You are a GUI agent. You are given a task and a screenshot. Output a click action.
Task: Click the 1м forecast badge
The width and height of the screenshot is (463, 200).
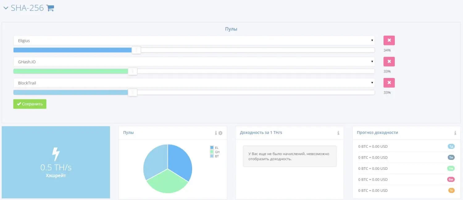click(451, 168)
